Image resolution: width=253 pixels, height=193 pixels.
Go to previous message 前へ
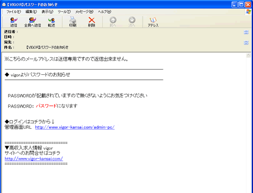pos(113,22)
